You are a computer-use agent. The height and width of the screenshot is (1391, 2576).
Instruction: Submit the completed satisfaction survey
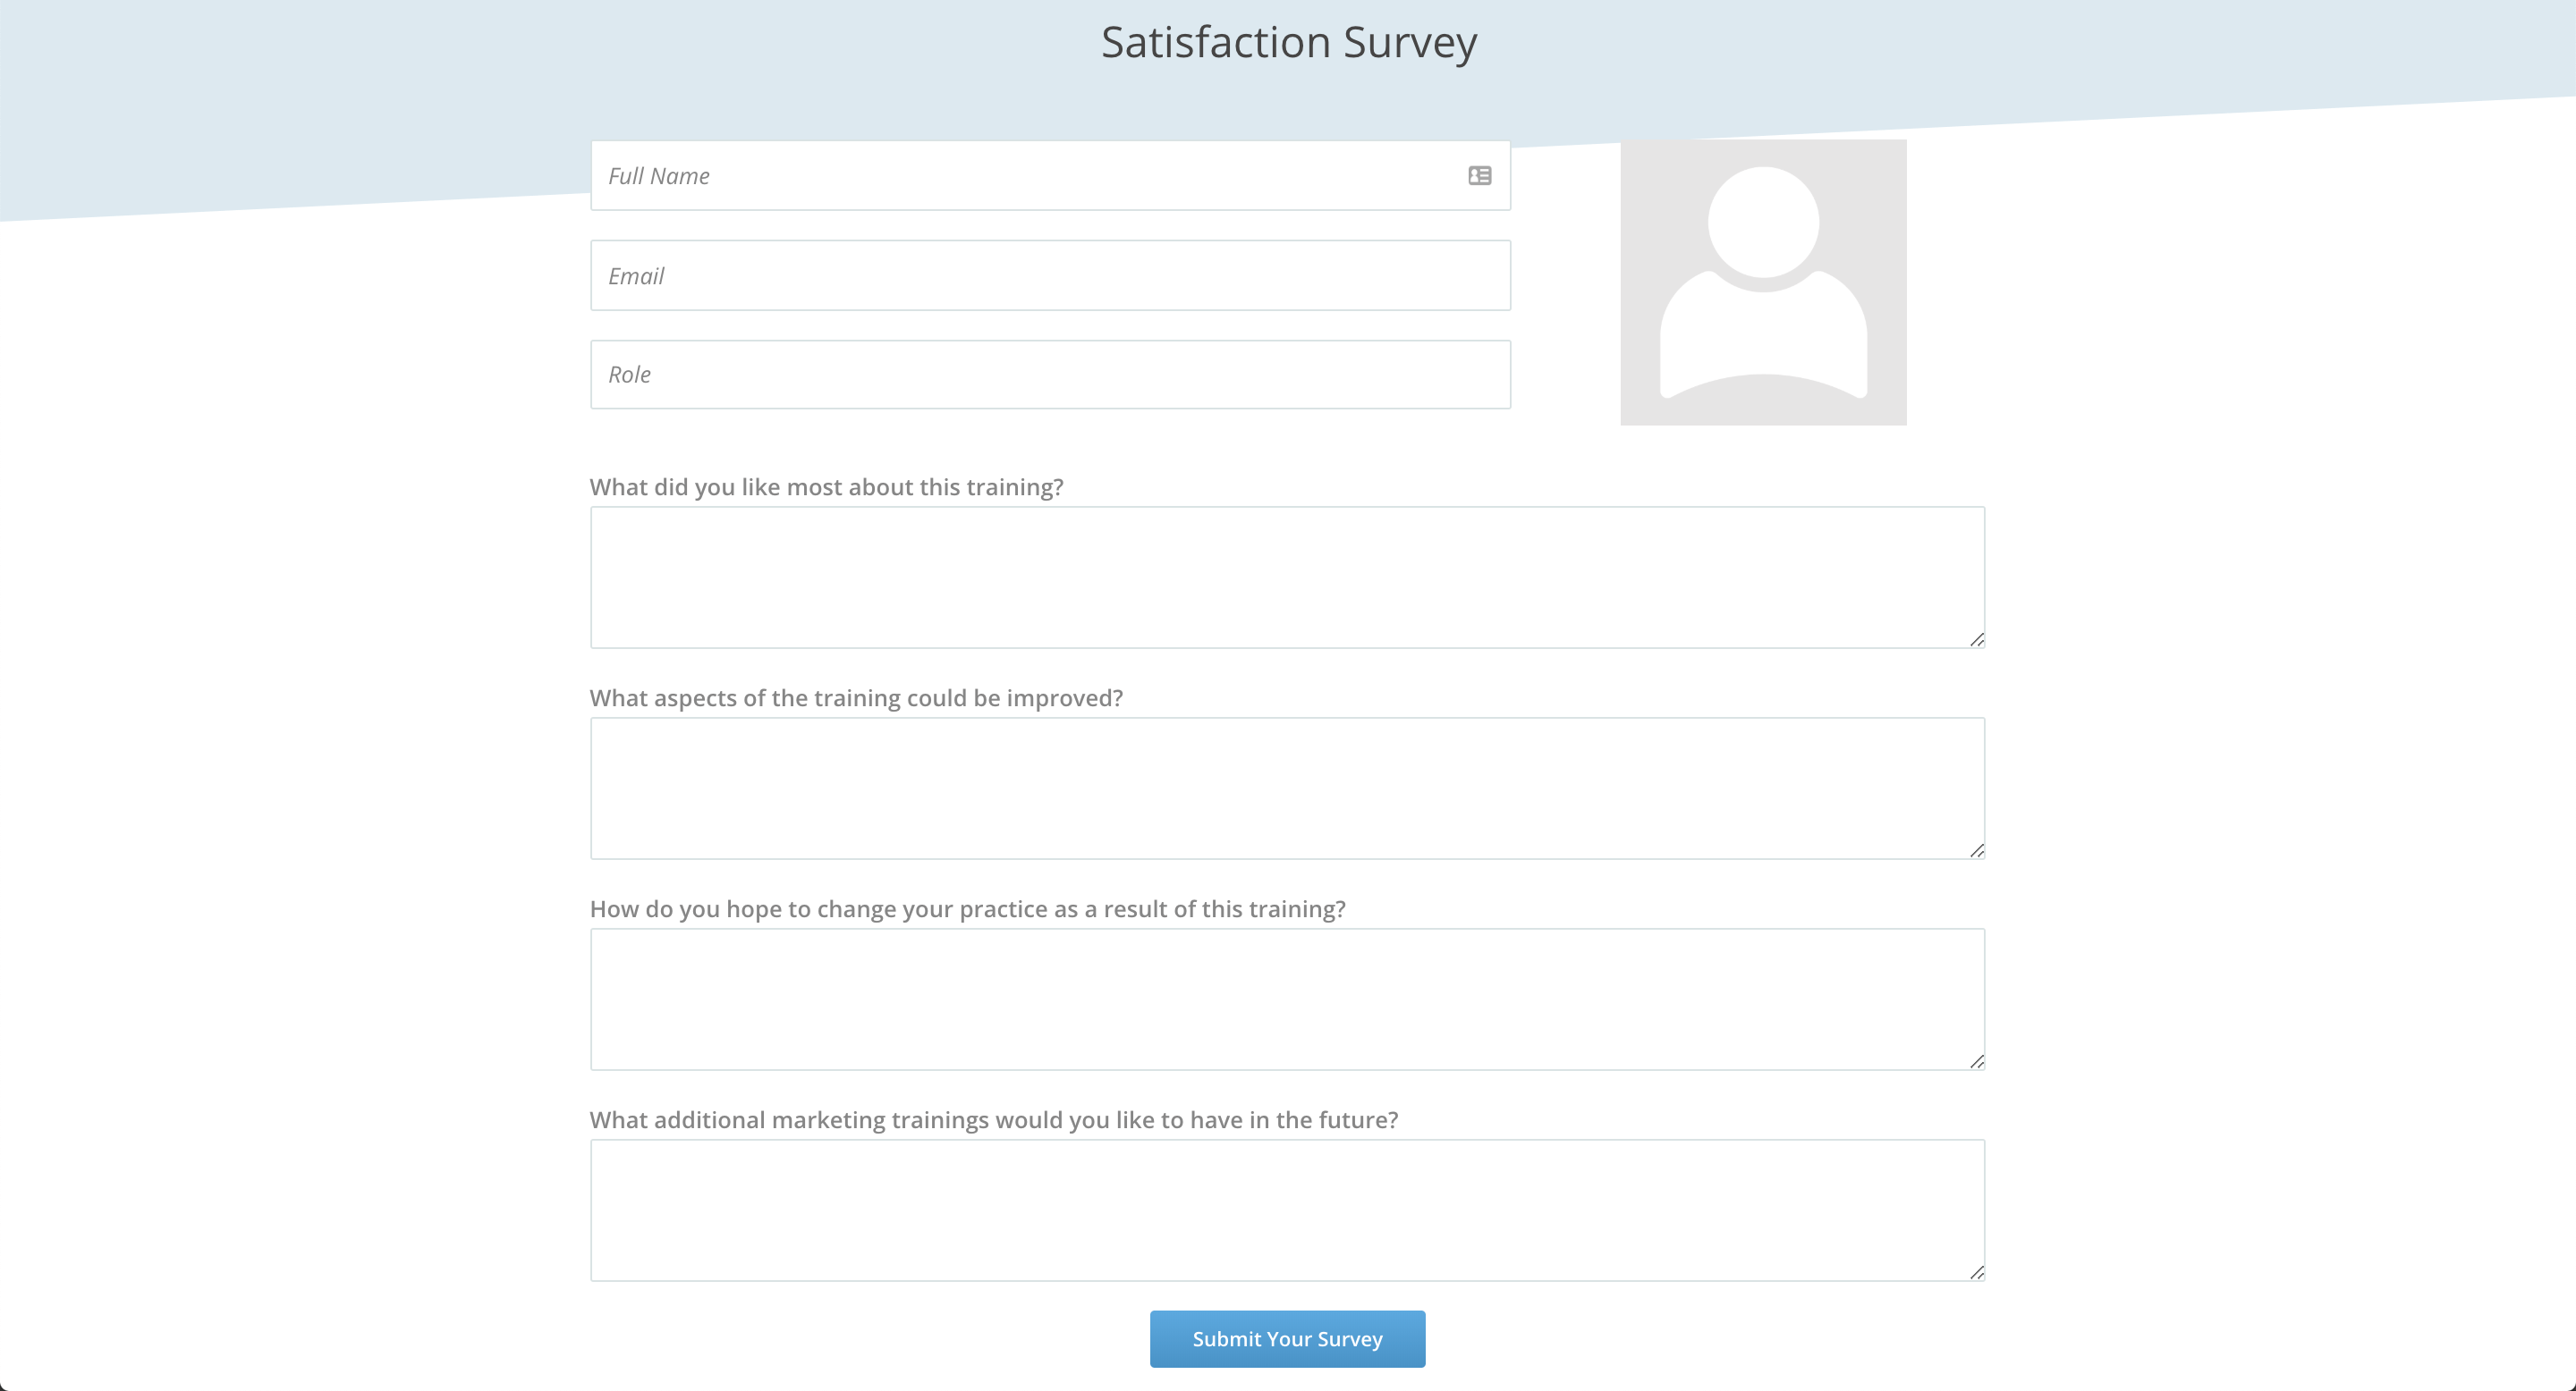[1287, 1338]
